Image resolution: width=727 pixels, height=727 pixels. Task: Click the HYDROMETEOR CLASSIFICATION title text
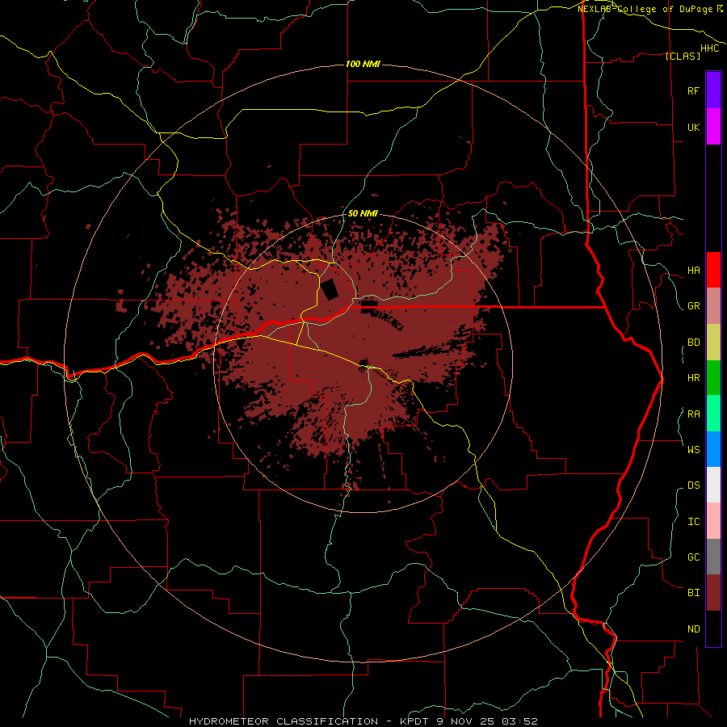pos(284,721)
